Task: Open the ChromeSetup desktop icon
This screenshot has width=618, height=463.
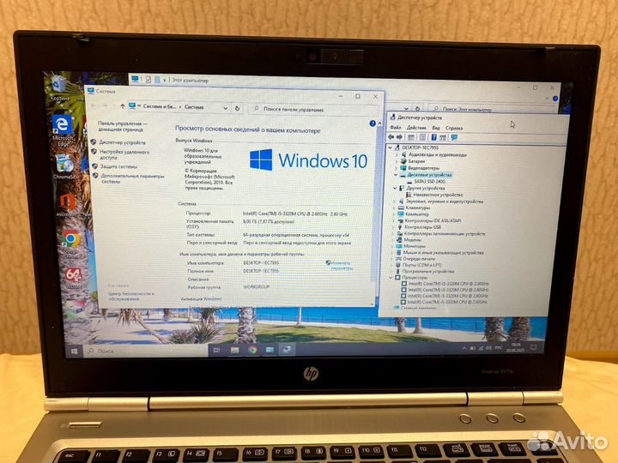Action: point(64,167)
